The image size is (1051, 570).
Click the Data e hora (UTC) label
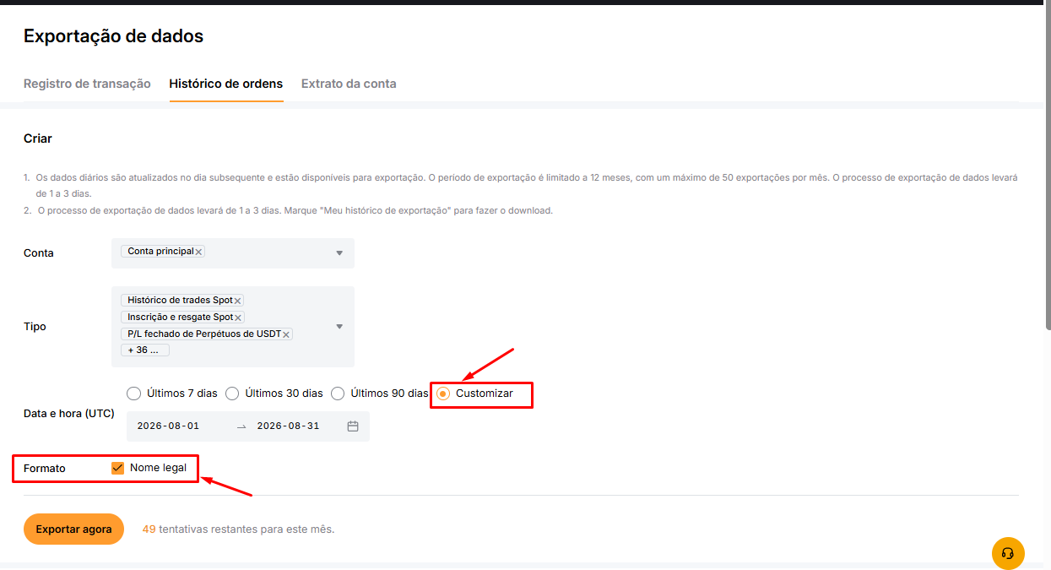click(69, 414)
